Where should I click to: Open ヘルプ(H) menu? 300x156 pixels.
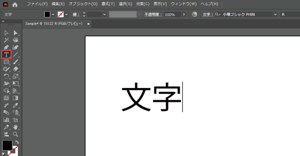click(x=209, y=4)
